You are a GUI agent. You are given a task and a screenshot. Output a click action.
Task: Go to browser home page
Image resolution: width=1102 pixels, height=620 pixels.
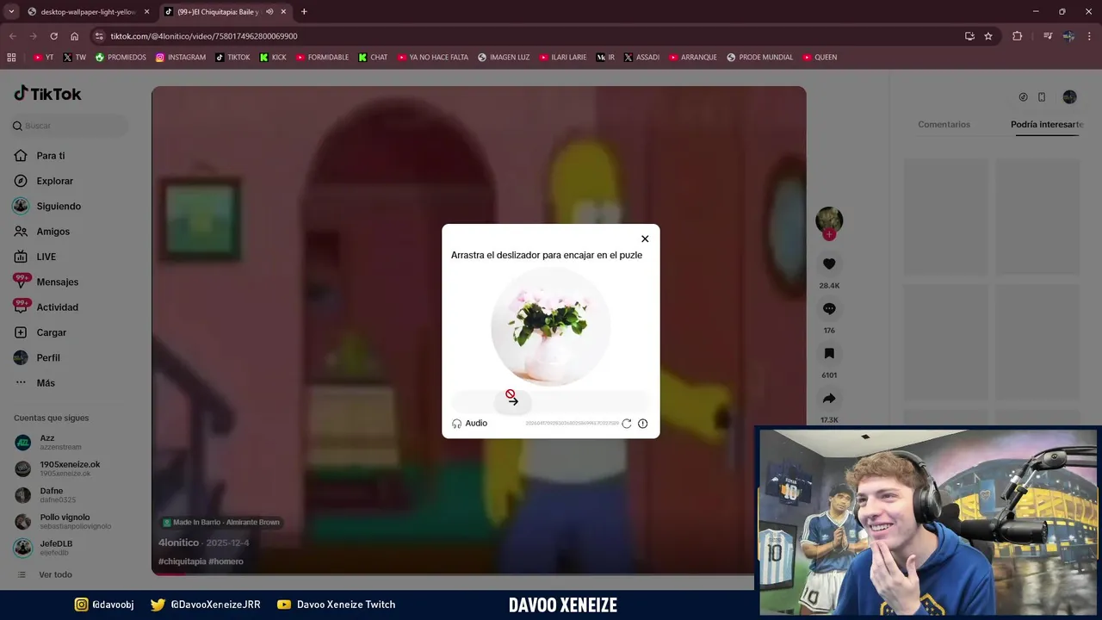pos(74,36)
